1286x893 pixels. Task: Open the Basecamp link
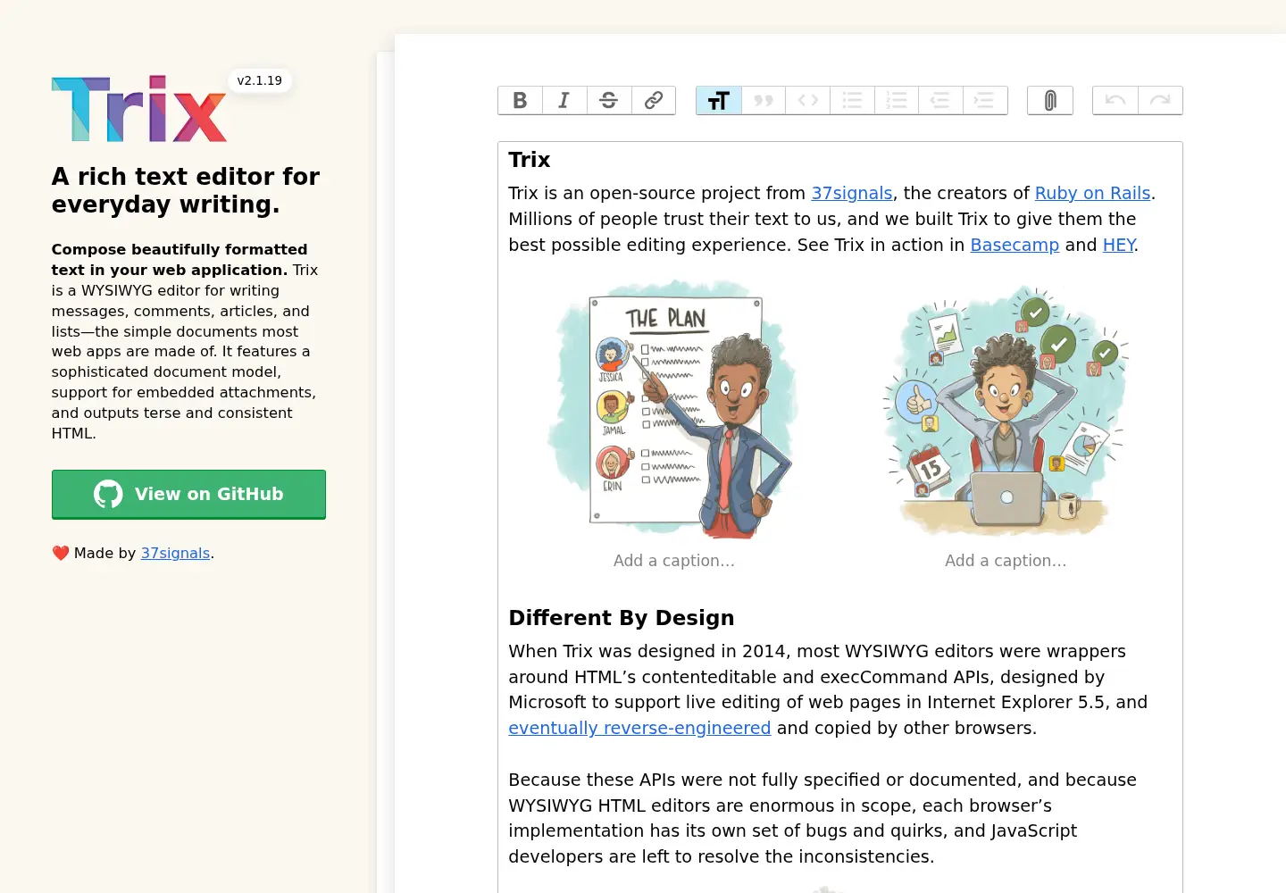1015,245
